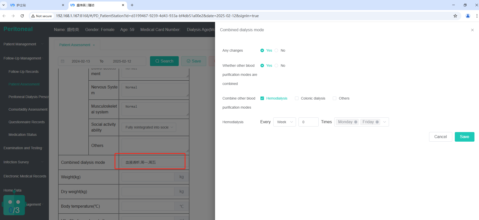Click the Times count input field

click(308, 122)
